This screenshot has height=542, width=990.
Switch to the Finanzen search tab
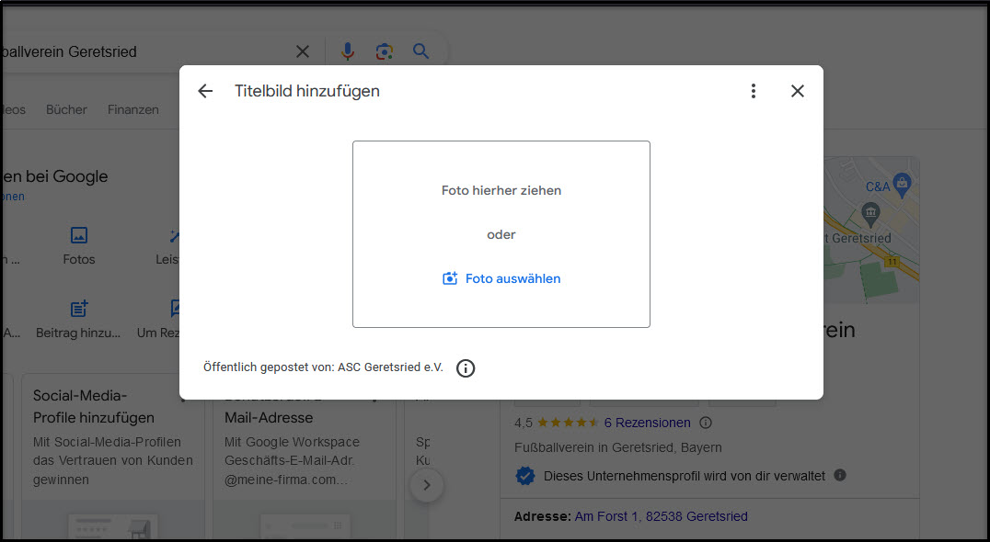pos(133,109)
